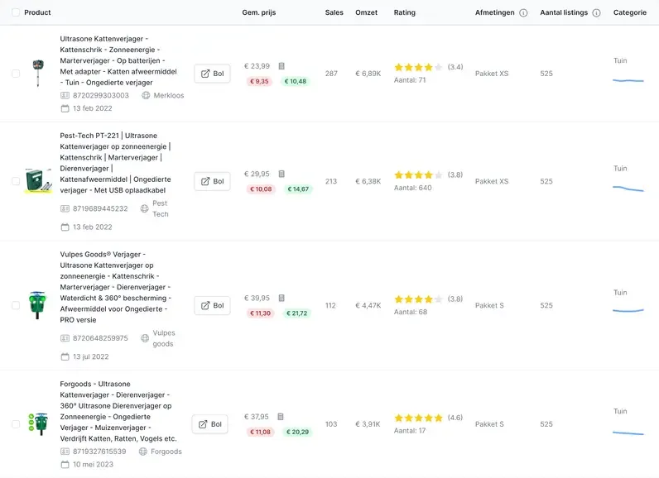Open Merkloos Kattenverjager product thumbnail
659x478 pixels.
tap(38, 73)
